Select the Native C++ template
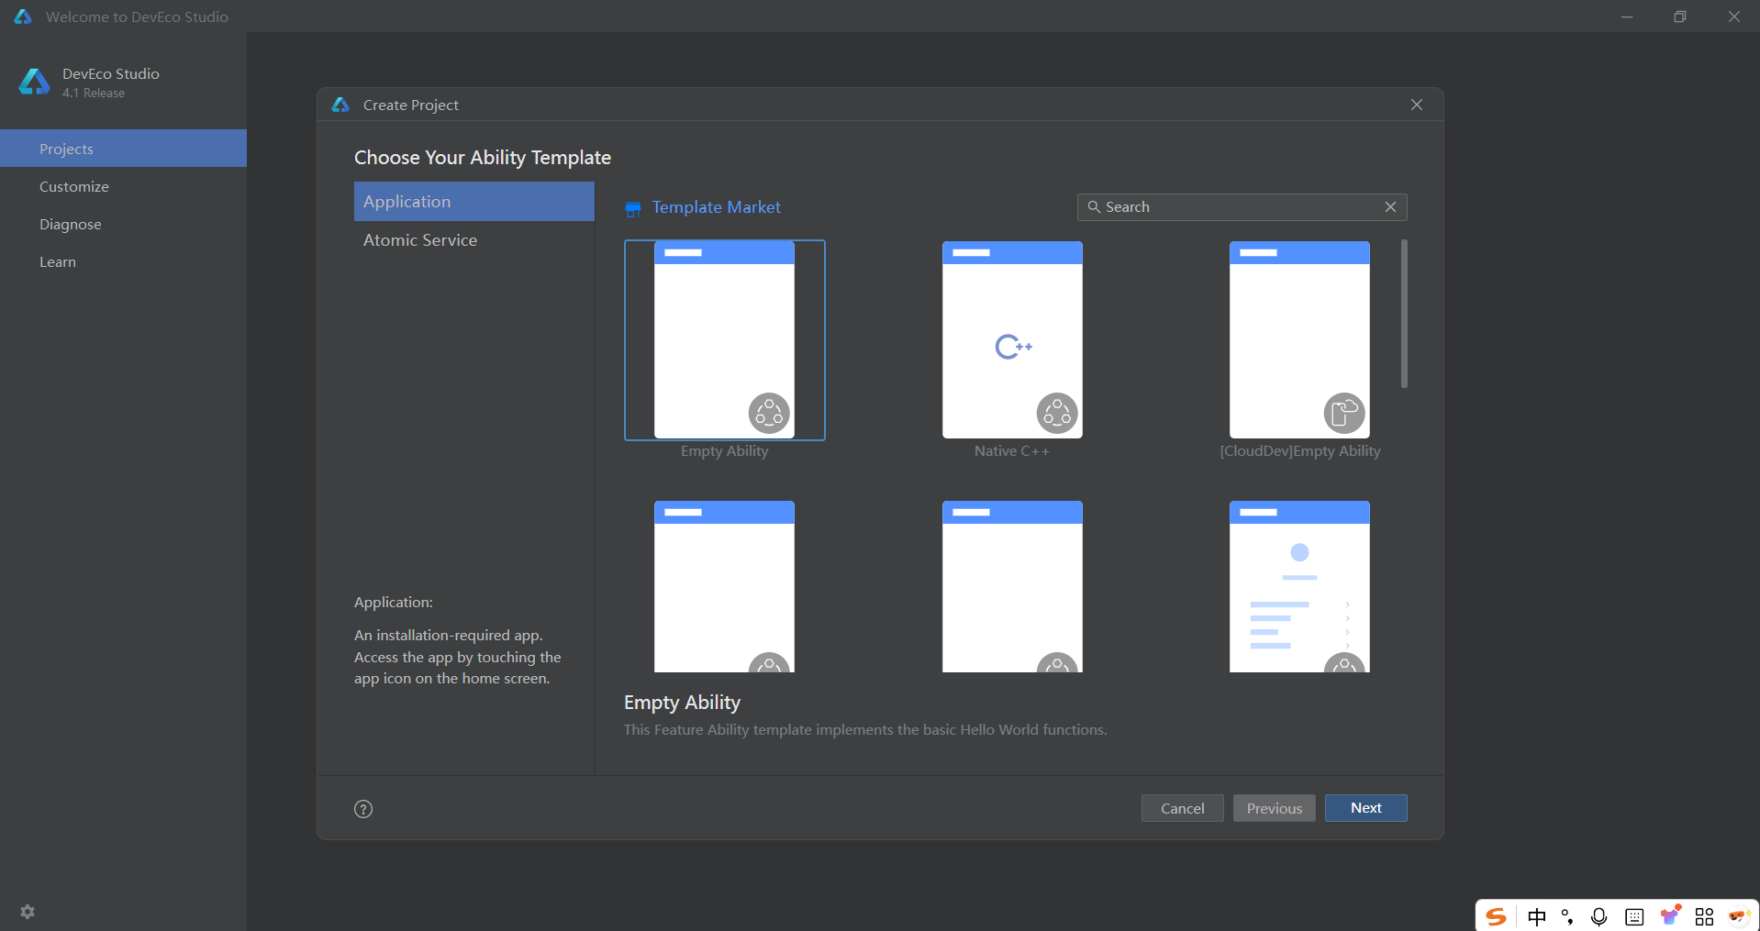The width and height of the screenshot is (1760, 931). (1012, 340)
